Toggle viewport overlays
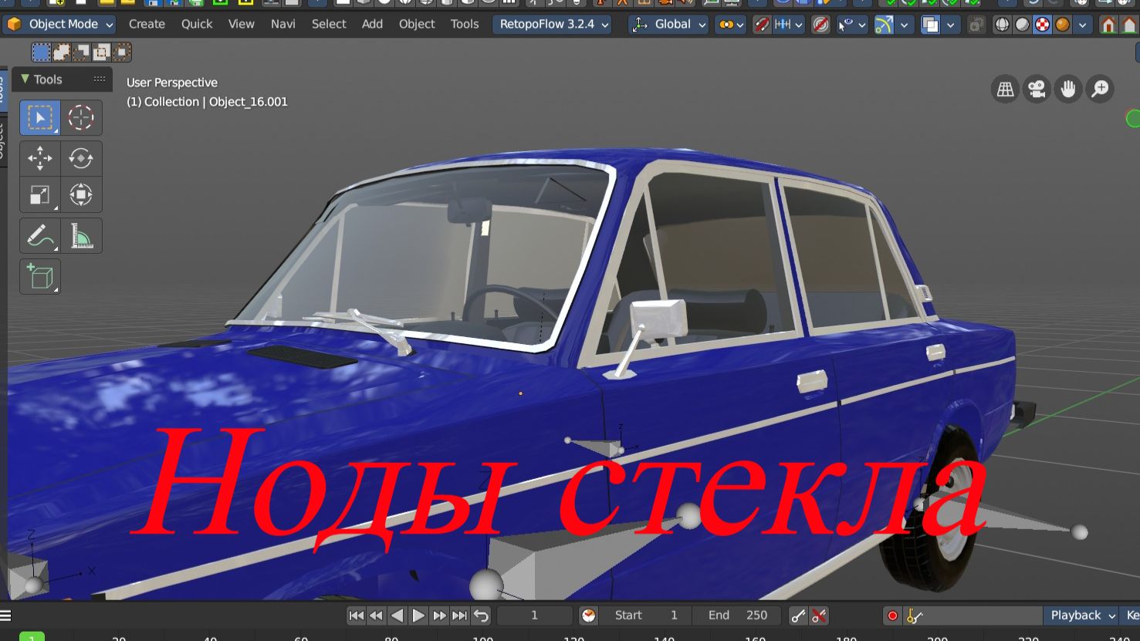The height and width of the screenshot is (641, 1140). coord(931,25)
